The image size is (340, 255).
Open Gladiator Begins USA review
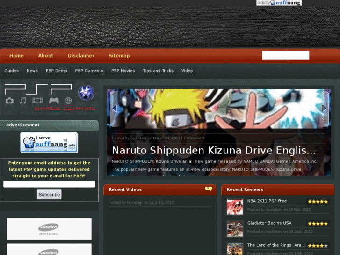(269, 223)
